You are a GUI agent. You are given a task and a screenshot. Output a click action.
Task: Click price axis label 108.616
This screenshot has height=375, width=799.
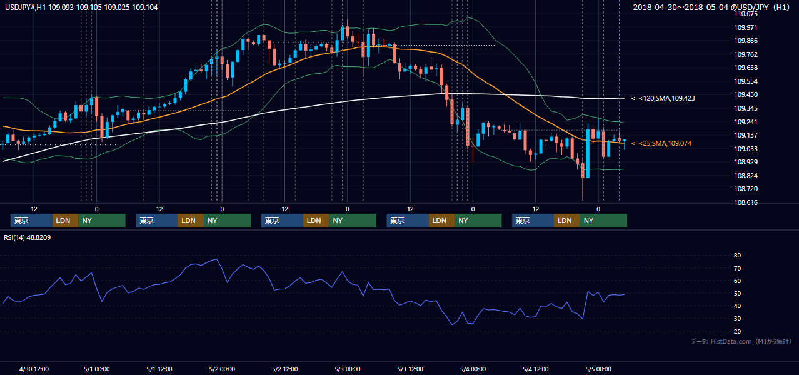tap(746, 202)
